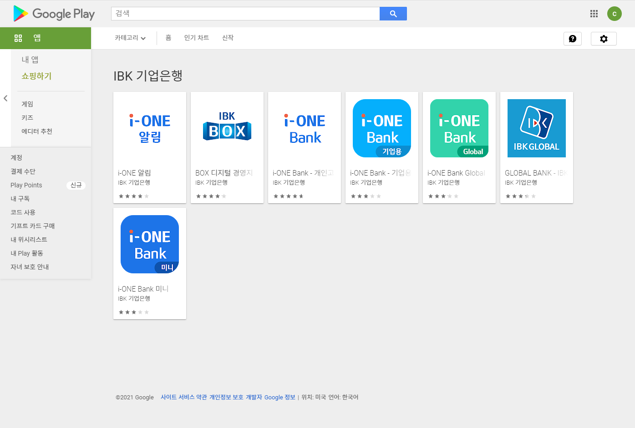This screenshot has height=428, width=635.
Task: Click the i-ONE Bank 미니 title
Action: click(x=143, y=289)
